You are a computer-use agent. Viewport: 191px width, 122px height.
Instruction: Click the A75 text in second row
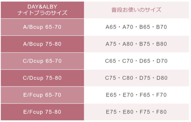(111, 44)
